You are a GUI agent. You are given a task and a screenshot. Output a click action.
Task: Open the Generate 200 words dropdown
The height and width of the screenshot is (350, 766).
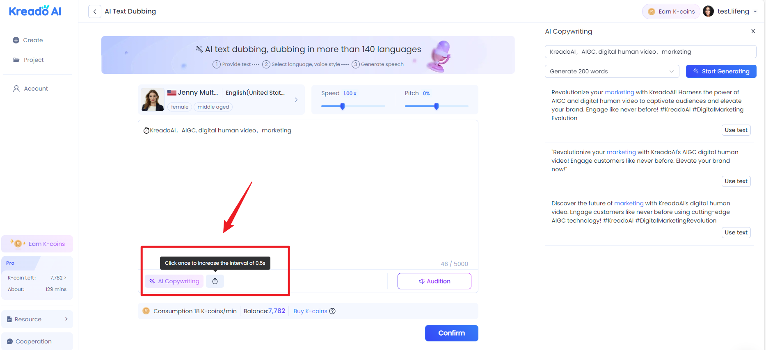[611, 71]
